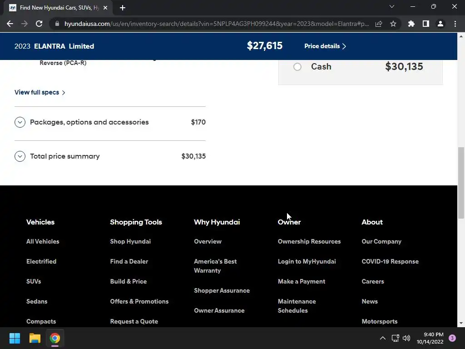Open Why Hyundai Overview link
This screenshot has width=465, height=349.
[x=208, y=242]
